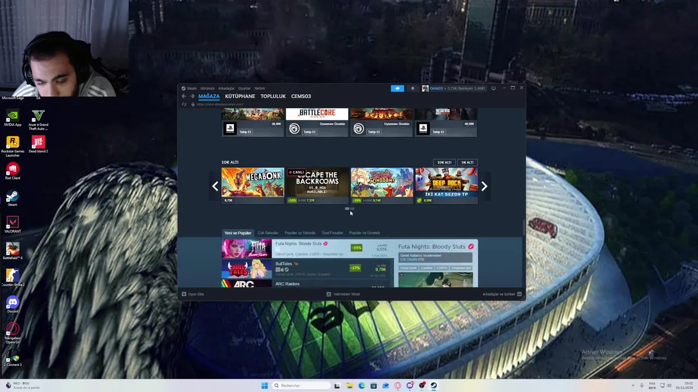Viewport: 698px width, 392px height.
Task: Go to the KÜTÜPHANE tab
Action: (240, 96)
